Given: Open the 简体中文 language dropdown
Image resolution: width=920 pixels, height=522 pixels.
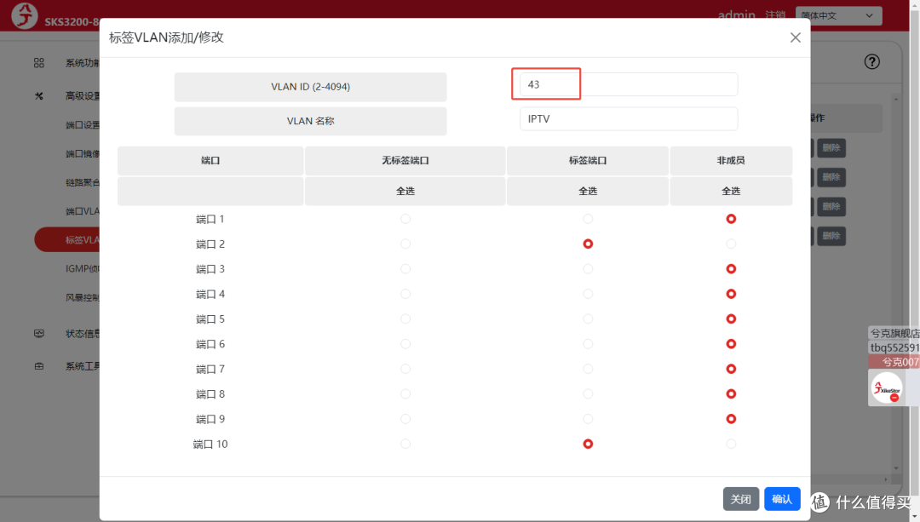Looking at the screenshot, I should [838, 16].
